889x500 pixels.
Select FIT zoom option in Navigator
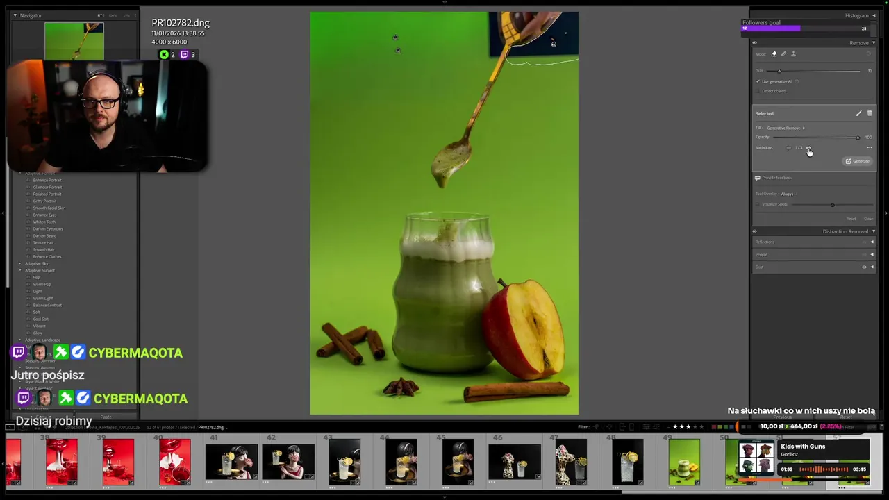pyautogui.click(x=100, y=15)
